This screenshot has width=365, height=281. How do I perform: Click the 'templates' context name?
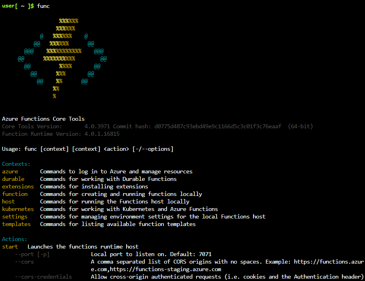16,224
